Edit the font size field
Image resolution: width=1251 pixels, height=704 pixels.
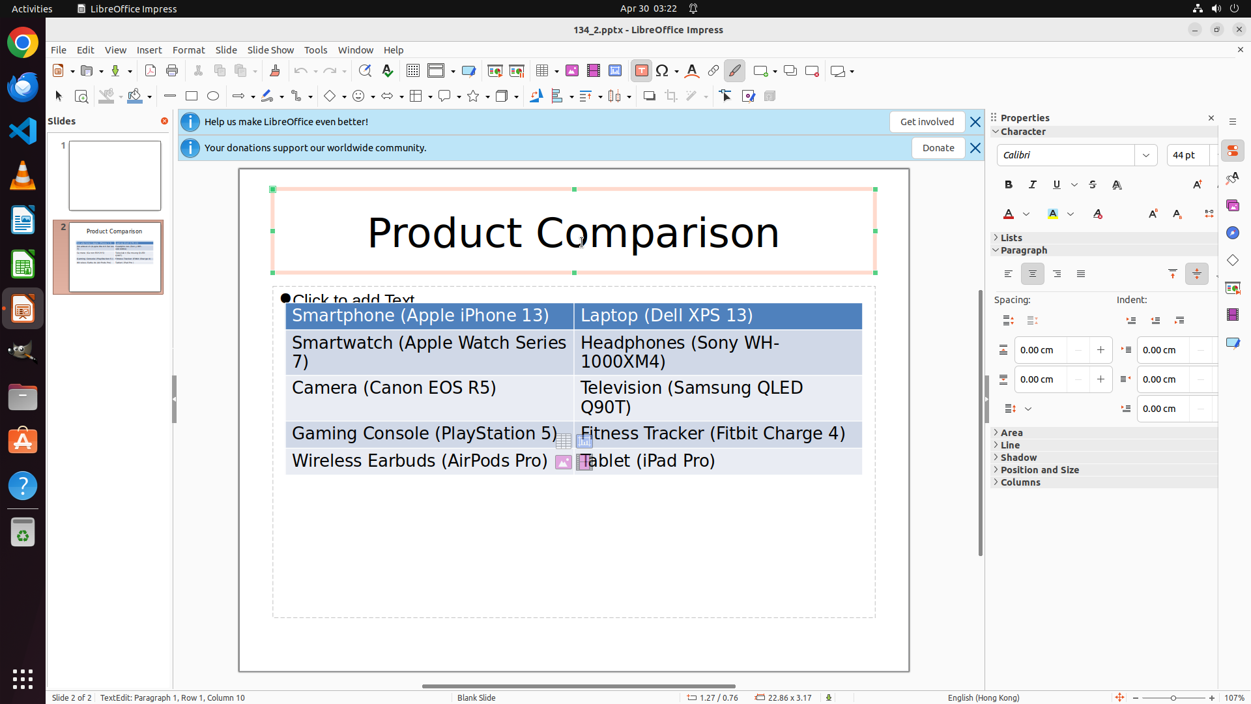point(1189,155)
